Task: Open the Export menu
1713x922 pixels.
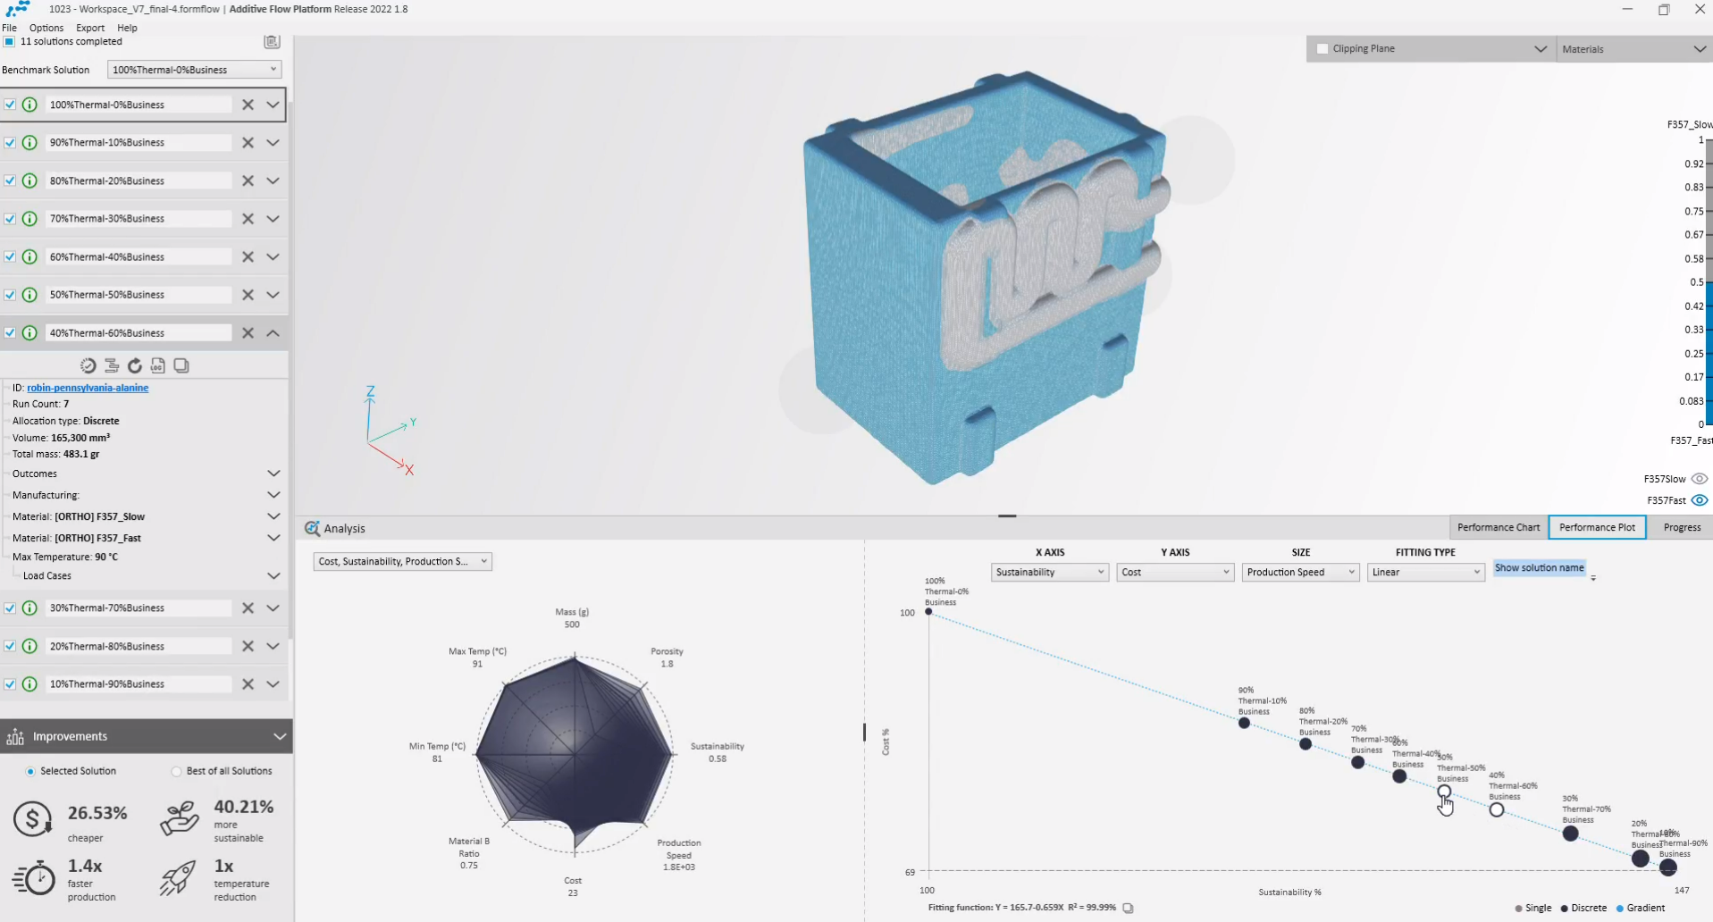Action: click(90, 28)
